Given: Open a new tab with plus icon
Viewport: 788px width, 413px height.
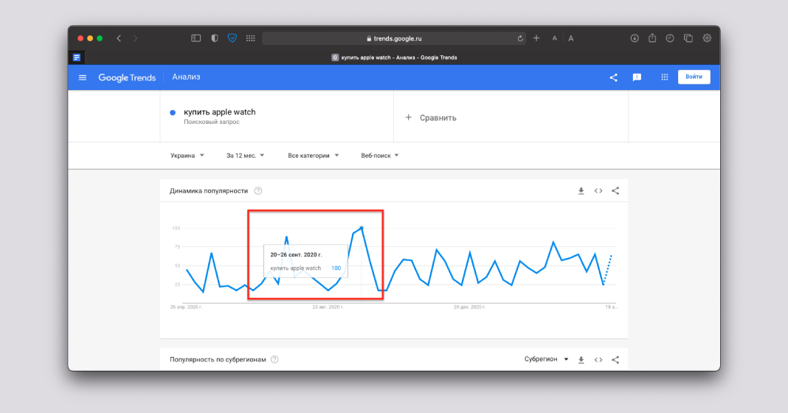Looking at the screenshot, I should pos(536,38).
